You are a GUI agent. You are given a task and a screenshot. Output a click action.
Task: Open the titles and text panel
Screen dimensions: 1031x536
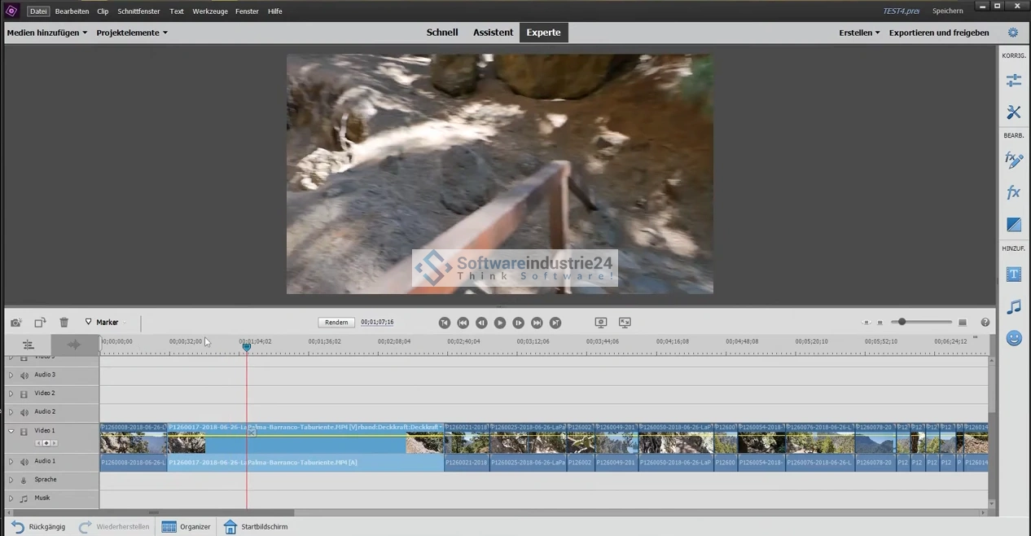[1013, 275]
